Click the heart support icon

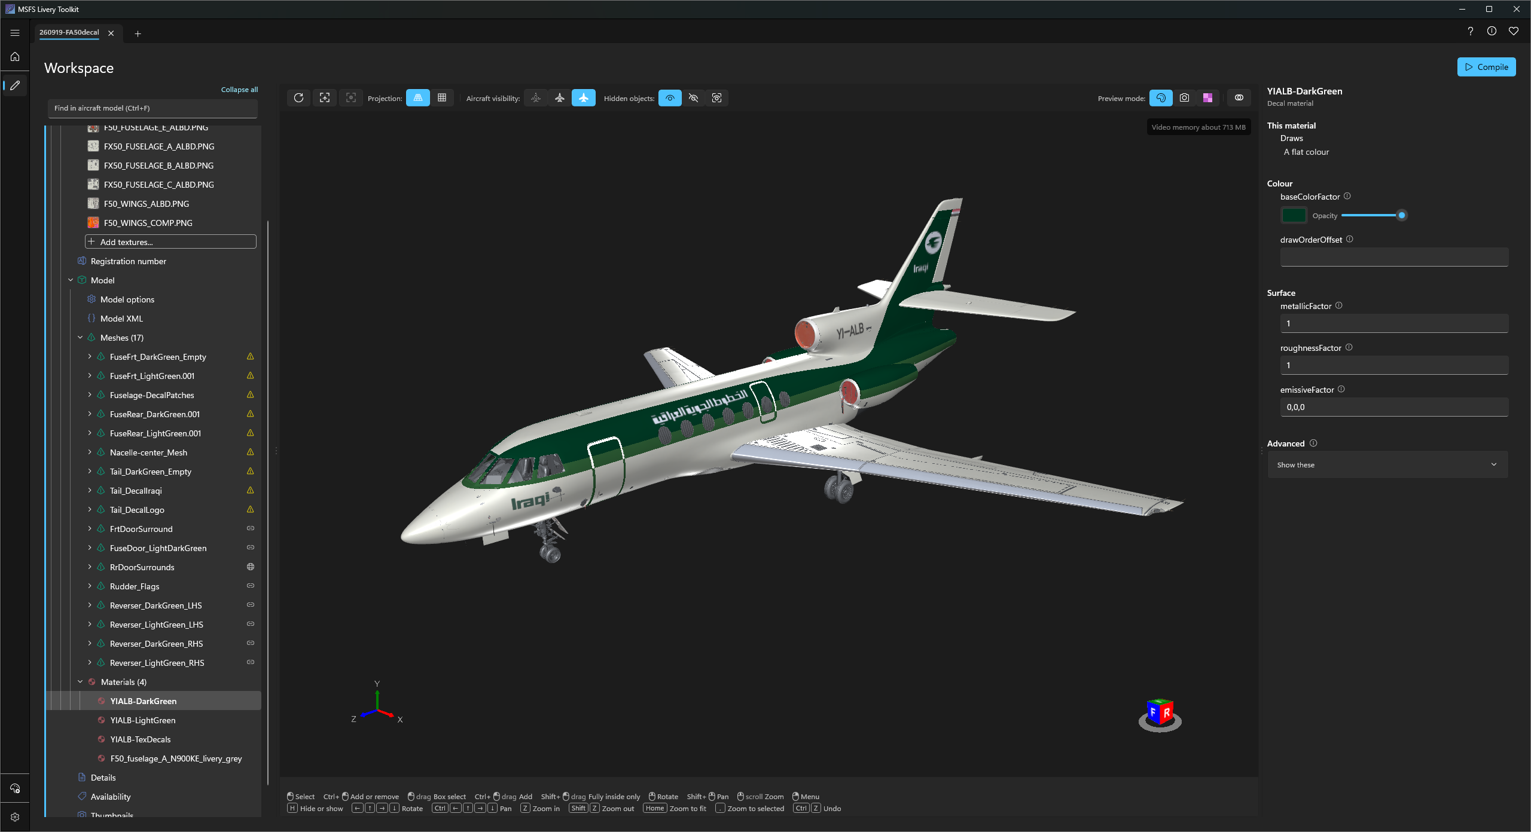pos(1513,31)
